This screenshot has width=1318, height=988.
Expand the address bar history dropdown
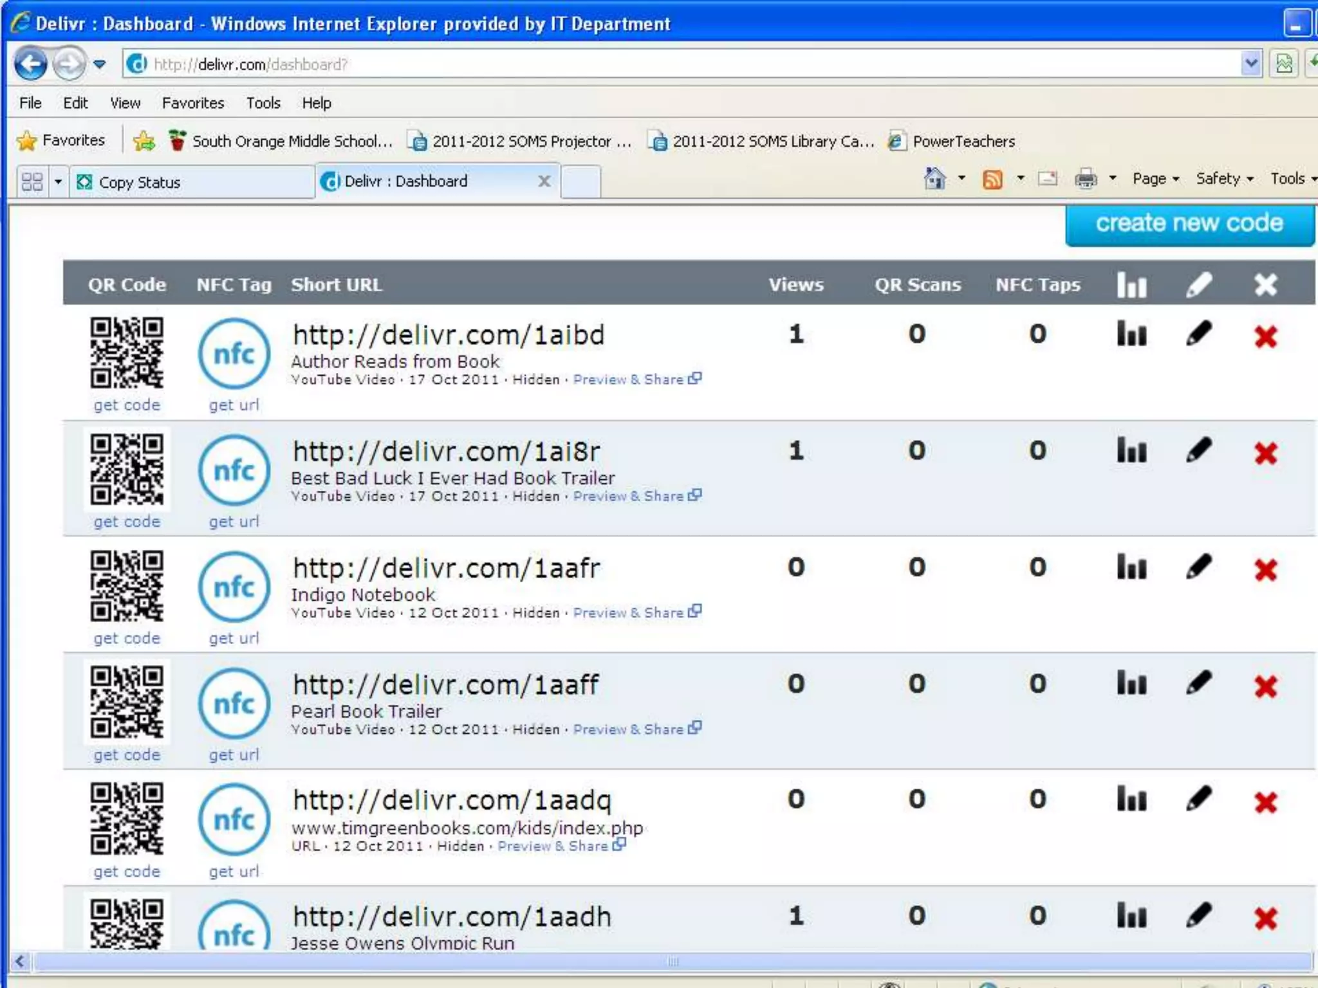pos(1250,64)
